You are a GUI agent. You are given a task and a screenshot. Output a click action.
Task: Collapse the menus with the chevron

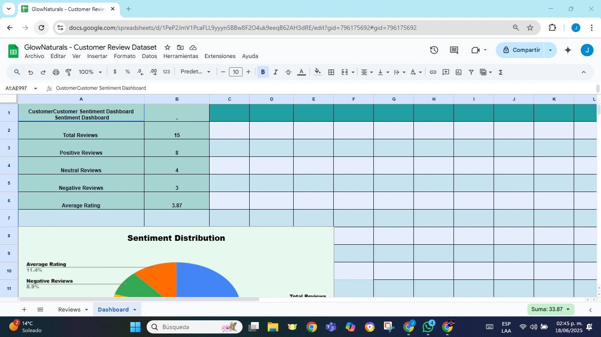pyautogui.click(x=584, y=72)
